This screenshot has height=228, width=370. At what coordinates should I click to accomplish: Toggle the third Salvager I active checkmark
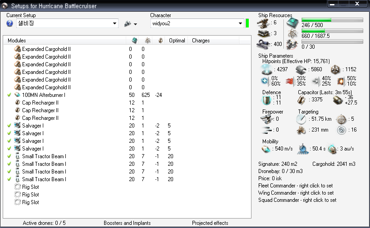[9, 141]
